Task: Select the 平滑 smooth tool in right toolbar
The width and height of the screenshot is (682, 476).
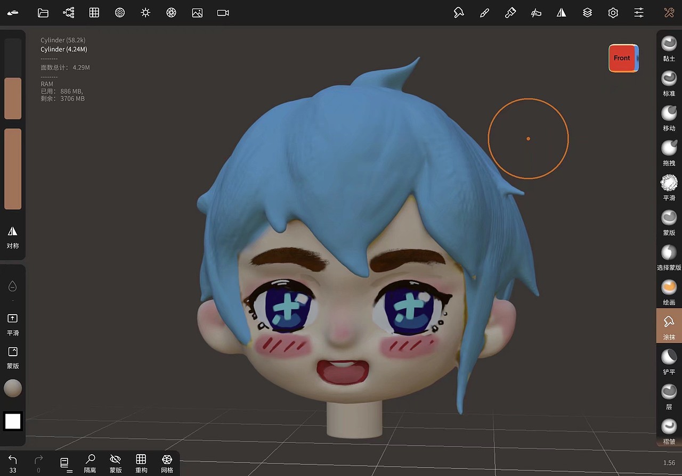Action: tap(669, 187)
